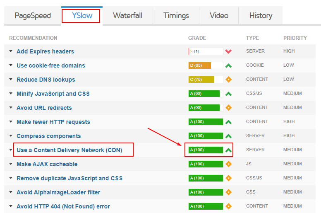Click the GRADE column header
Viewport: 321px width, 213px height.
point(197,38)
